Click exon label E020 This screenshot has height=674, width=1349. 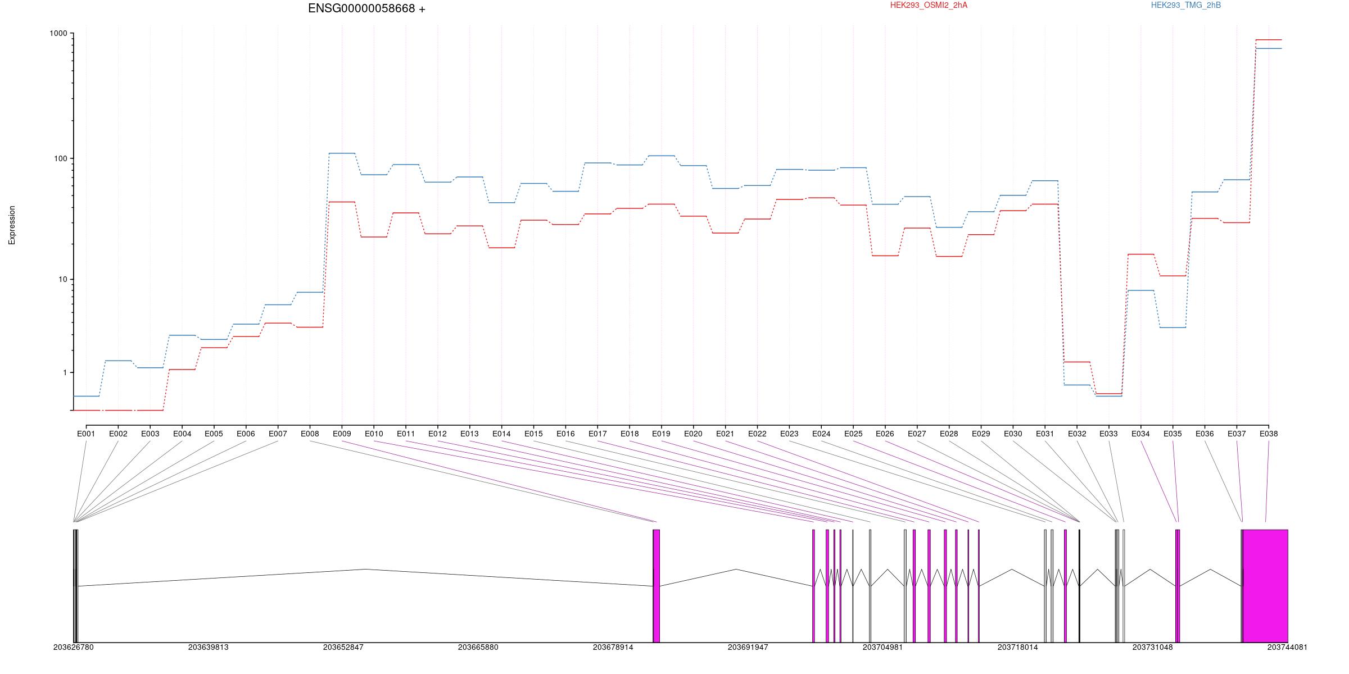693,434
